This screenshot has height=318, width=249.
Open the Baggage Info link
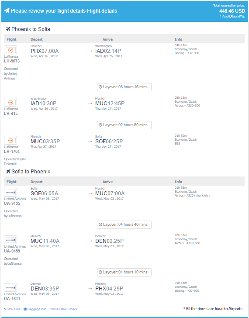[35, 309]
